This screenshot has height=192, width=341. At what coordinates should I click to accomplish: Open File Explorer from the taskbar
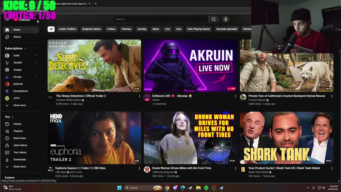click(x=198, y=188)
